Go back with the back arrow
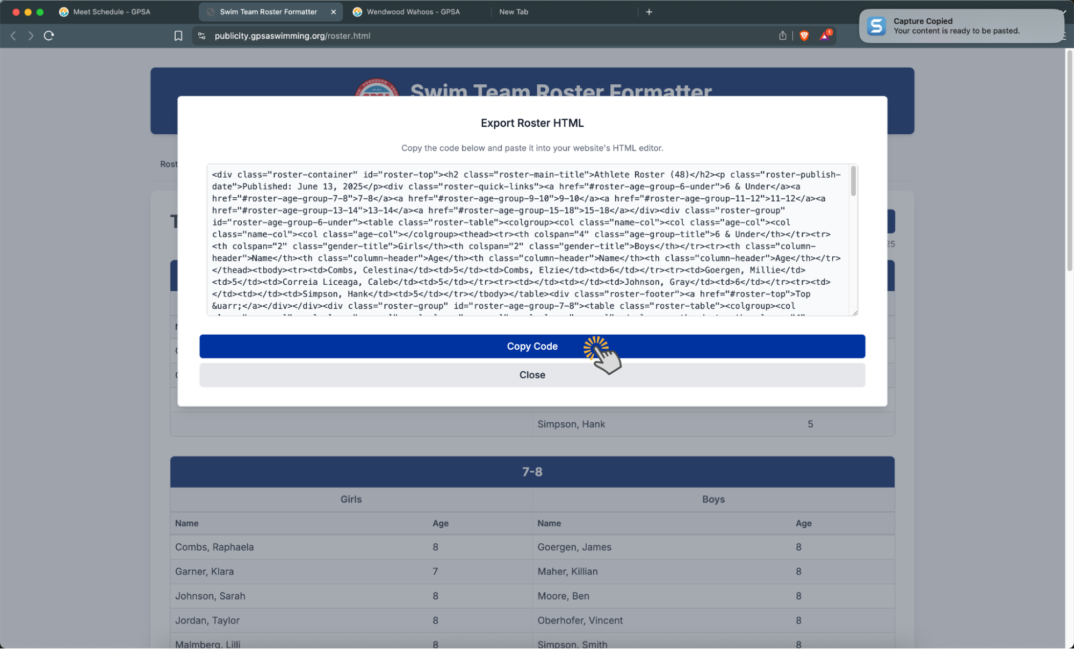The image size is (1074, 649). [x=13, y=35]
